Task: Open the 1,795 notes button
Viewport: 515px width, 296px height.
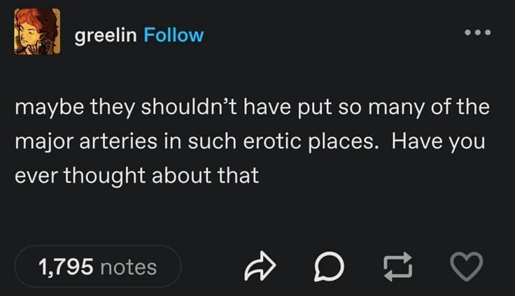Action: click(98, 267)
